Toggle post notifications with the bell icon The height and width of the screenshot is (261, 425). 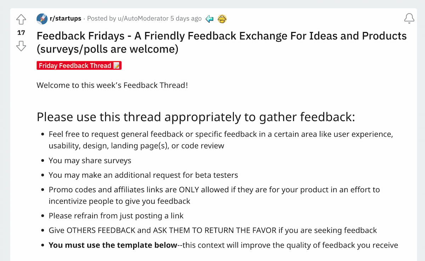pyautogui.click(x=409, y=18)
